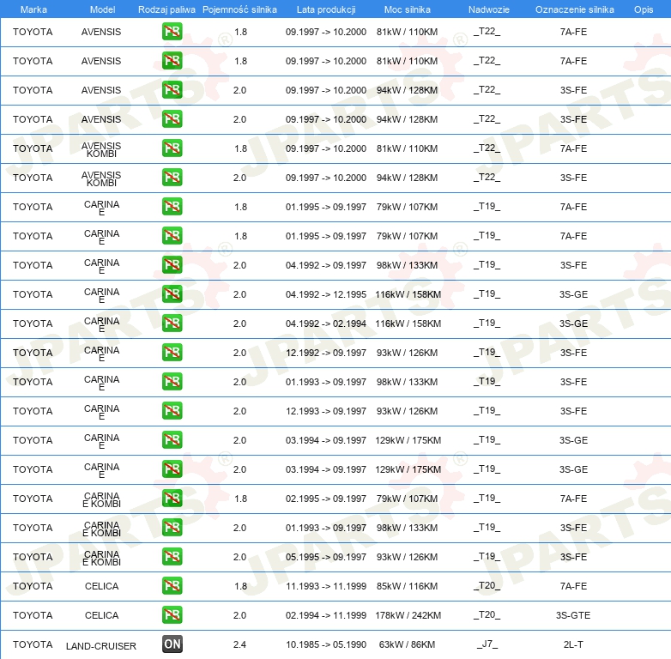
Task: Select the 63kW / 86KM power cell
Action: point(407,644)
